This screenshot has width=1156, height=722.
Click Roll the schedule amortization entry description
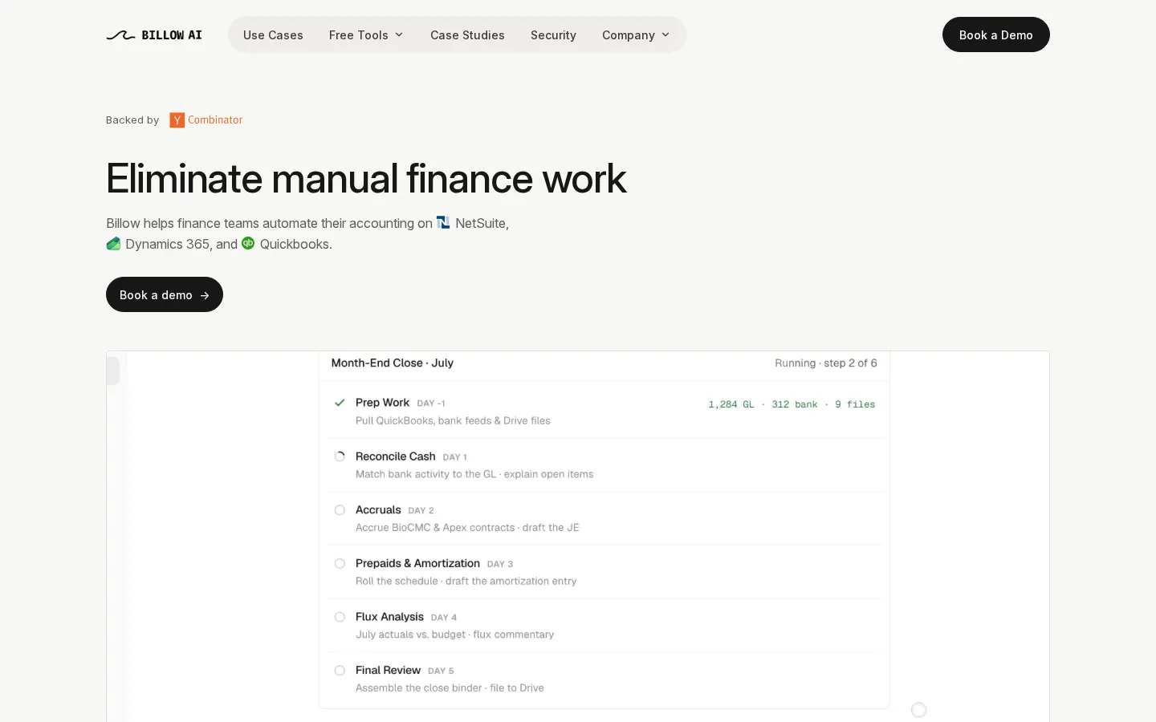coord(466,581)
